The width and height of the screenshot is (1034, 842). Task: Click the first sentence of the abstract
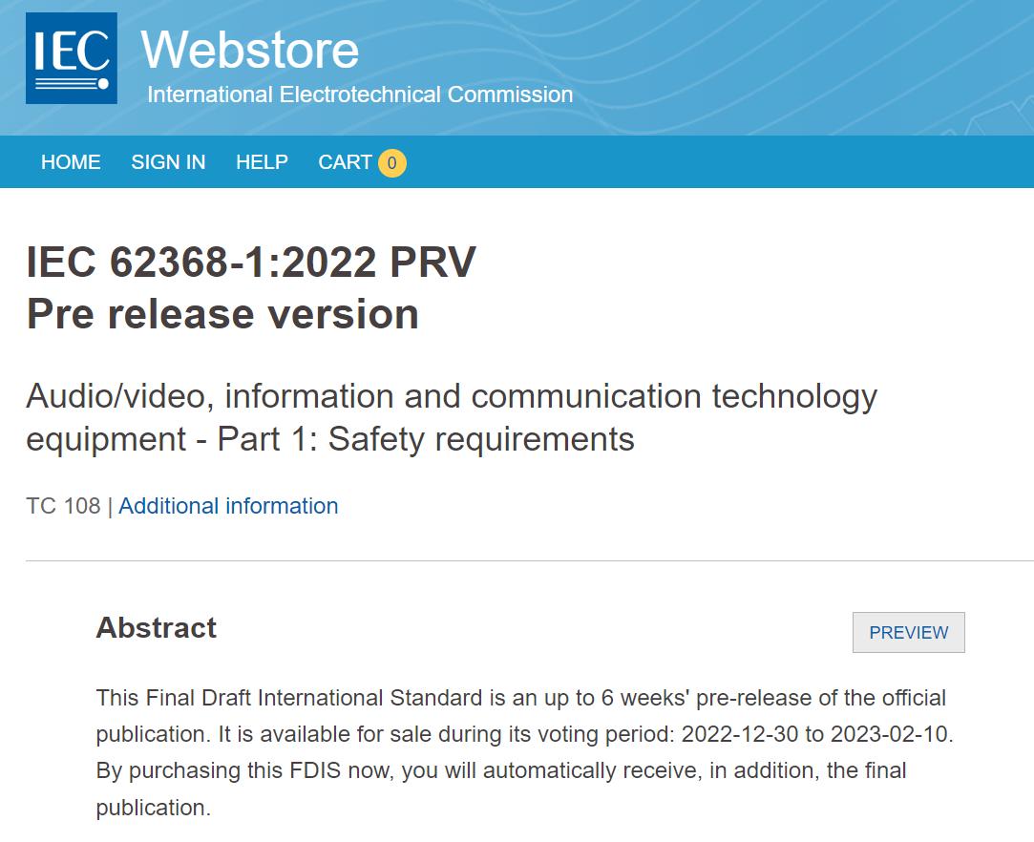pos(521,715)
